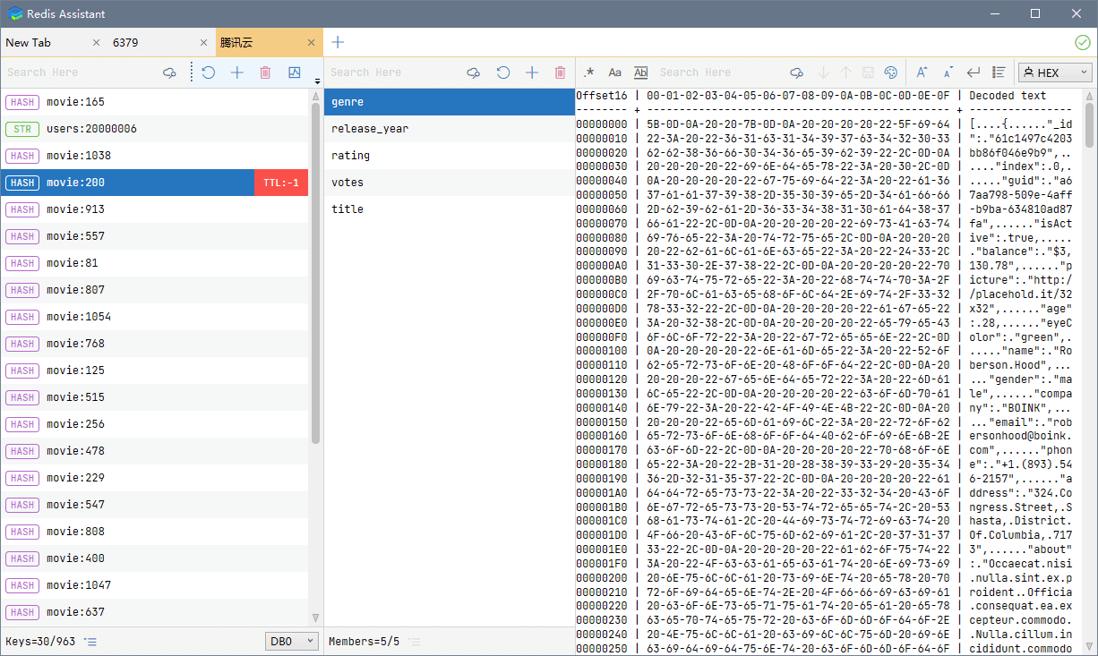Select the title hash field
The width and height of the screenshot is (1098, 656).
pyautogui.click(x=449, y=209)
